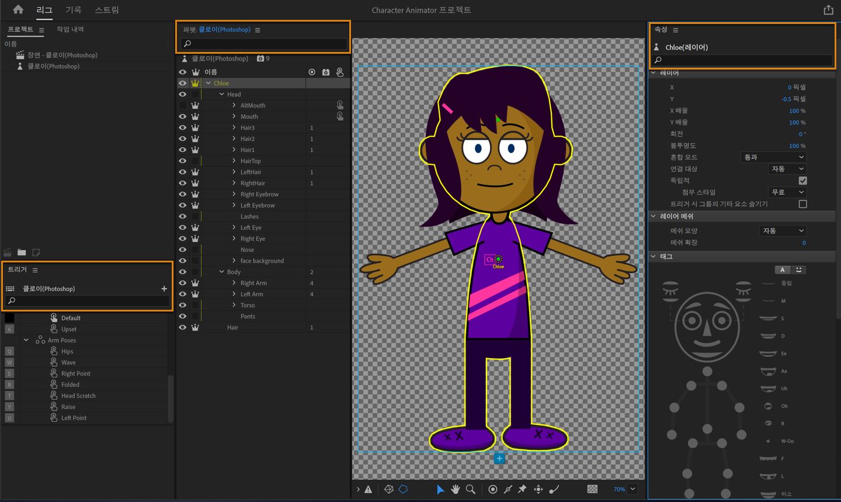Click the Home icon

(18, 9)
